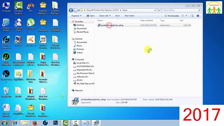Screen dimensions: 224x126
Task: Launch Firefox from the taskbar
Action: pyautogui.click(x=35, y=123)
